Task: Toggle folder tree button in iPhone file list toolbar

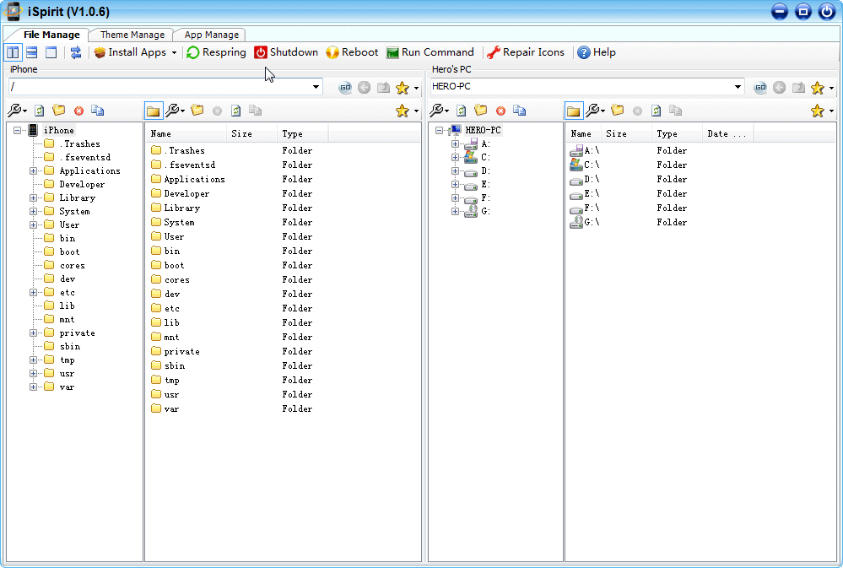Action: (x=154, y=111)
